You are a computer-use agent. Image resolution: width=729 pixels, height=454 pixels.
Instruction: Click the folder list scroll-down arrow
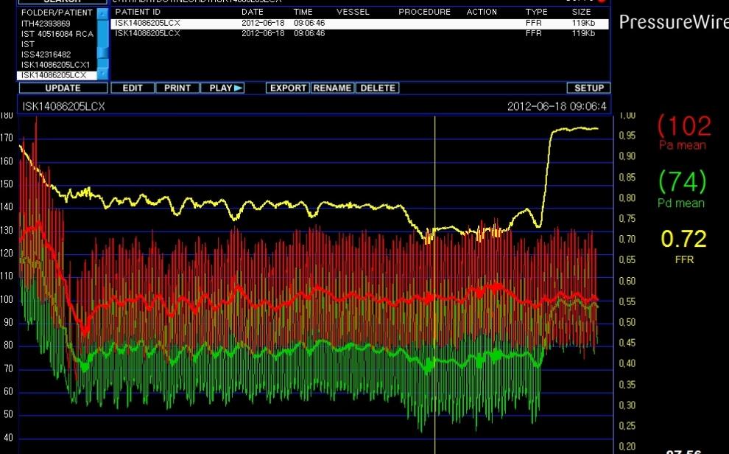tap(103, 74)
